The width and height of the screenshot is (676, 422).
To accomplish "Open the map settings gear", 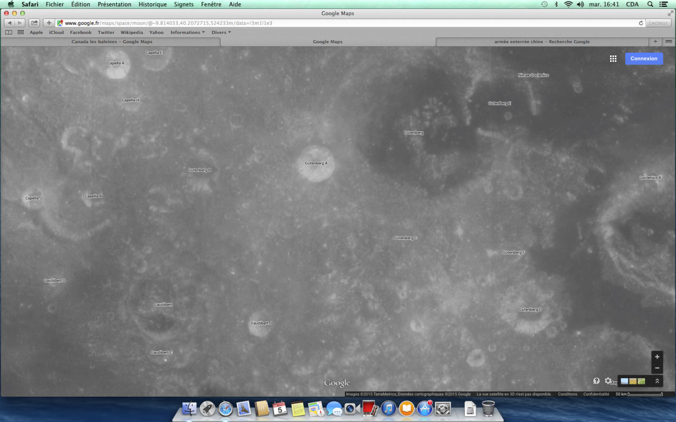I will 608,381.
